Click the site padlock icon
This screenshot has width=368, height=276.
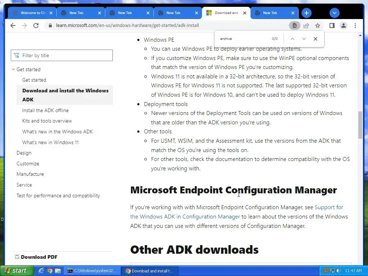(50, 26)
